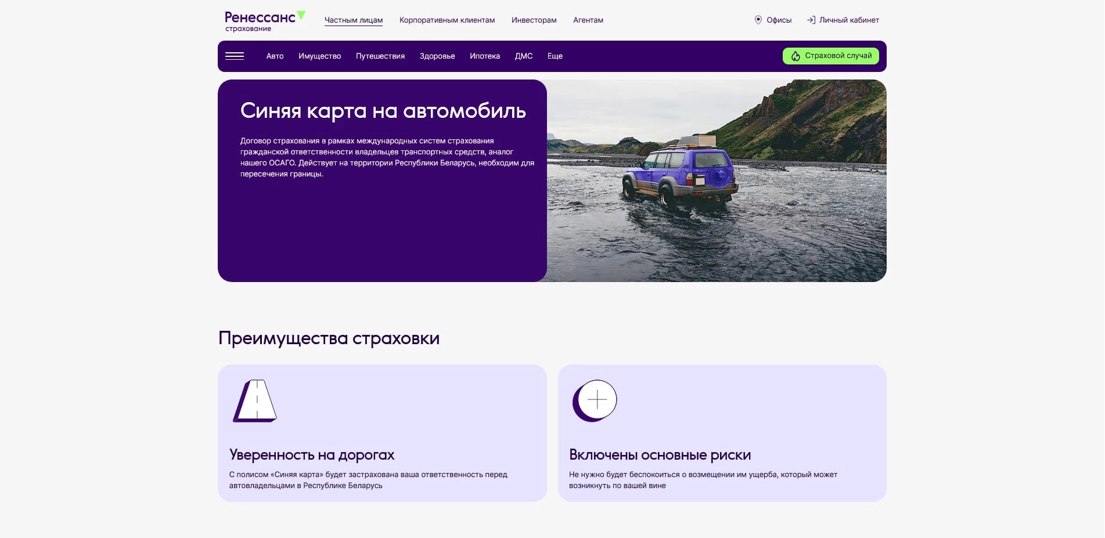Open the Офисы page

[779, 20]
